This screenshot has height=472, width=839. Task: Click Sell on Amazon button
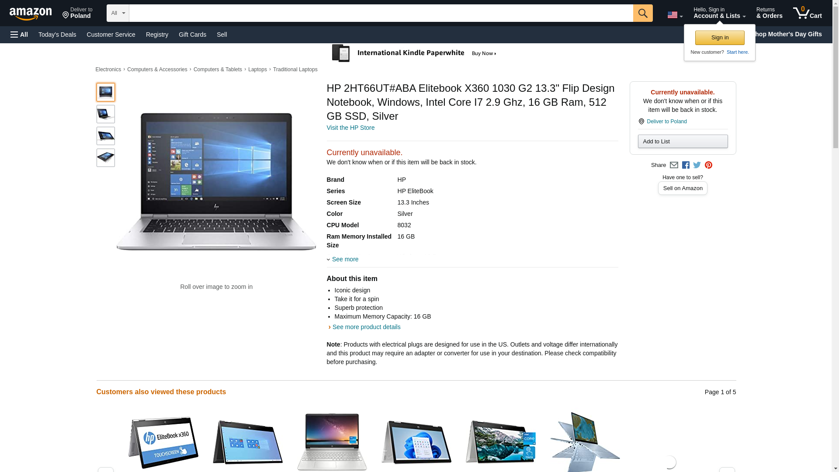click(x=683, y=188)
